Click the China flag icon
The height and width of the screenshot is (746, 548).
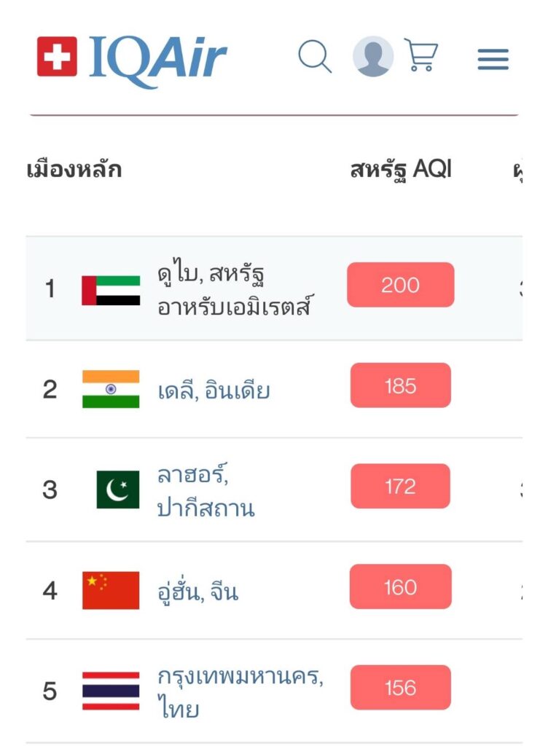(111, 589)
